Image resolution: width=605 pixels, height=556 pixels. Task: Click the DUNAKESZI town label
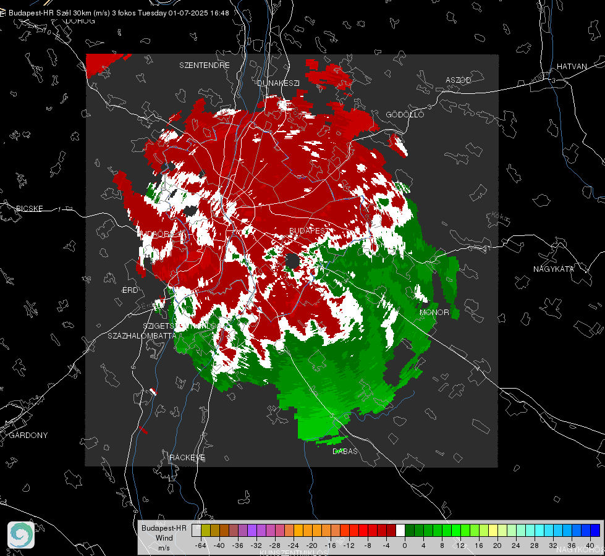(x=278, y=83)
